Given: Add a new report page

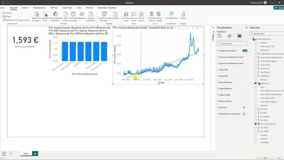Looking at the screenshot, I should [x=35, y=153].
